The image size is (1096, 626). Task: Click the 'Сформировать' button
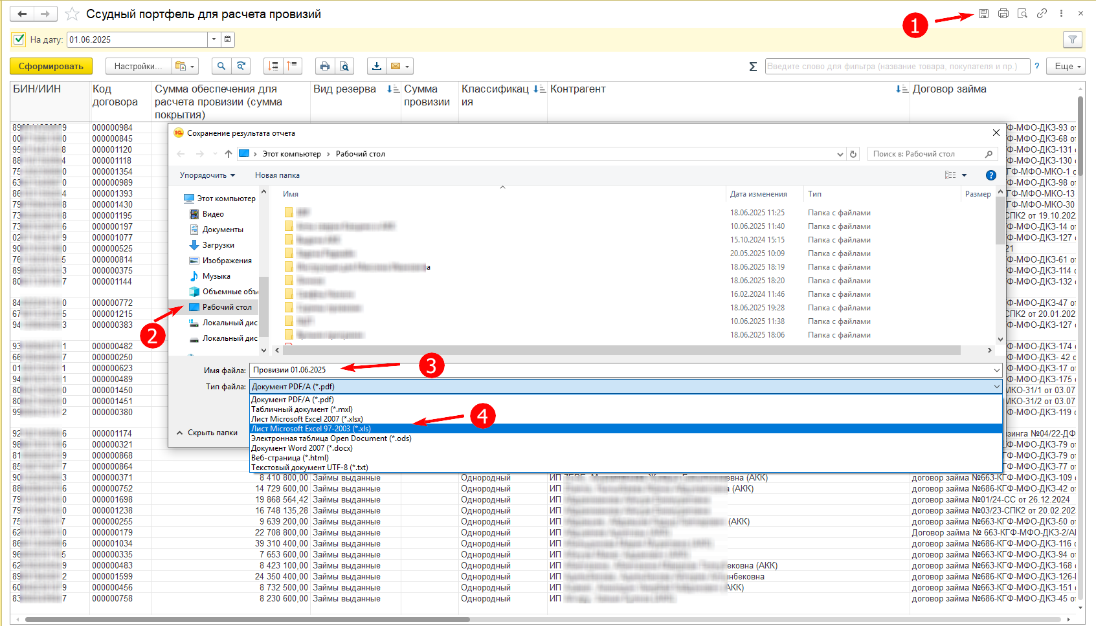tap(51, 66)
